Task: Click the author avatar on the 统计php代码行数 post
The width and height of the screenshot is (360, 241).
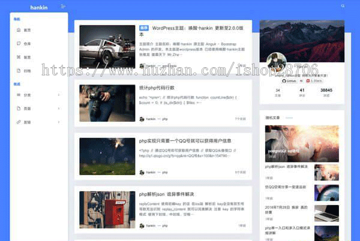Action: (x=142, y=119)
